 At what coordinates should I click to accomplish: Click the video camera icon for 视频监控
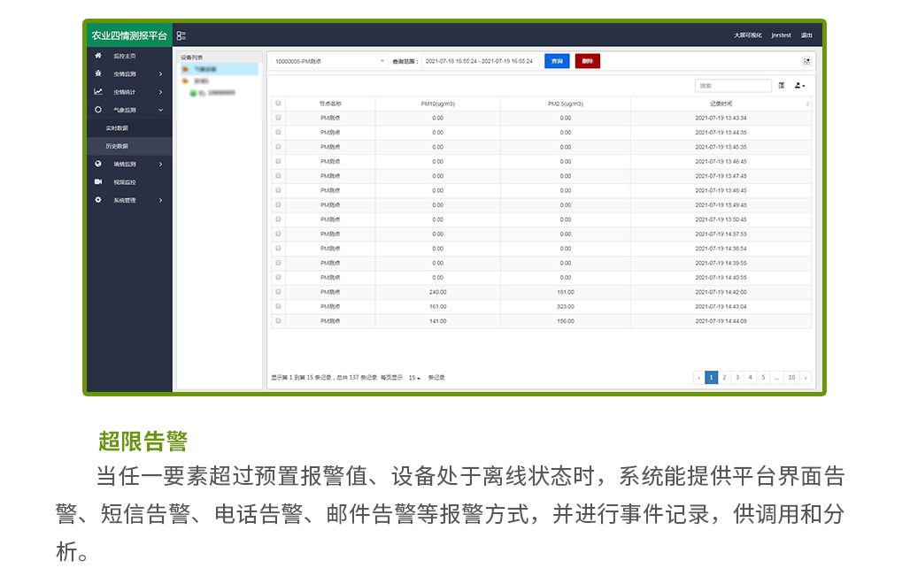tap(98, 182)
